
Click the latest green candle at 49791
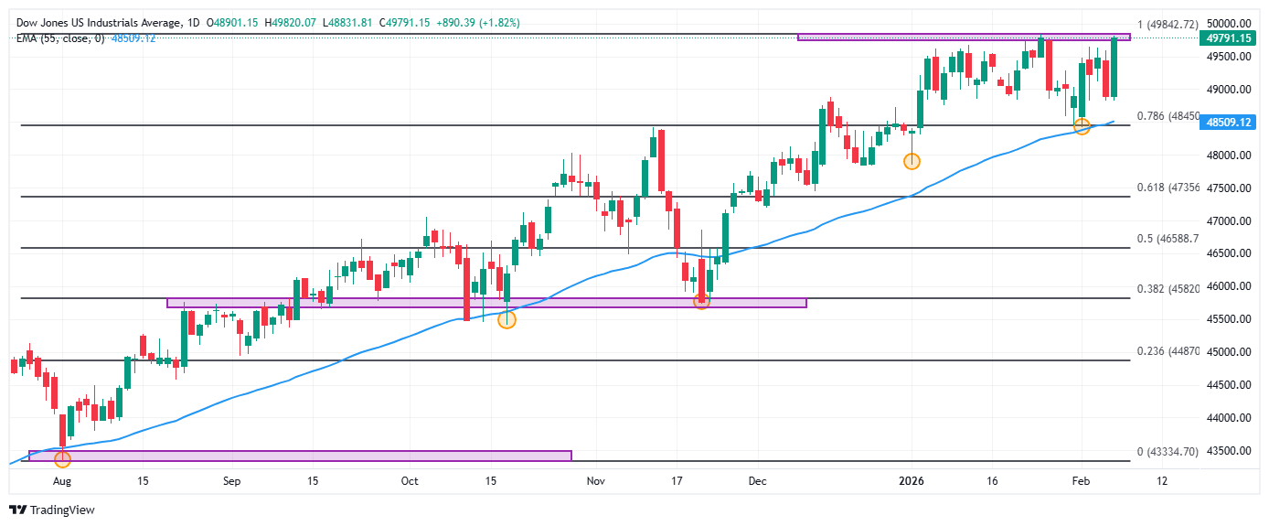pos(1114,67)
